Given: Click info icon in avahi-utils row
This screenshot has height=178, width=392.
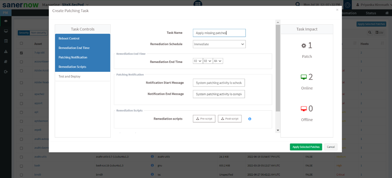Looking at the screenshot, I should 152,157.
